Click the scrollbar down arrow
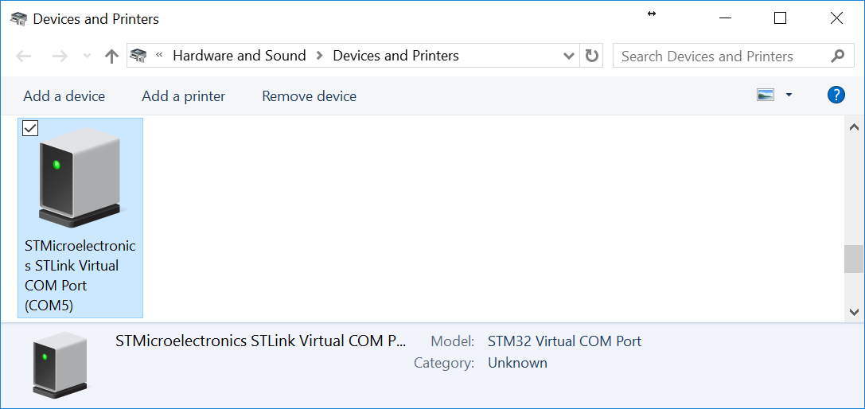865x409 pixels. coord(854,312)
